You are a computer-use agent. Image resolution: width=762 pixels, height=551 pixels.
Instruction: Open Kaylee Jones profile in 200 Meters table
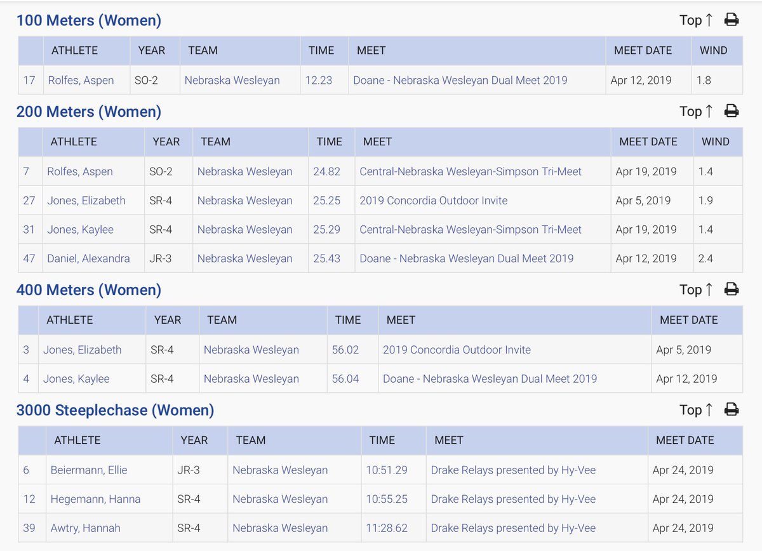click(80, 230)
